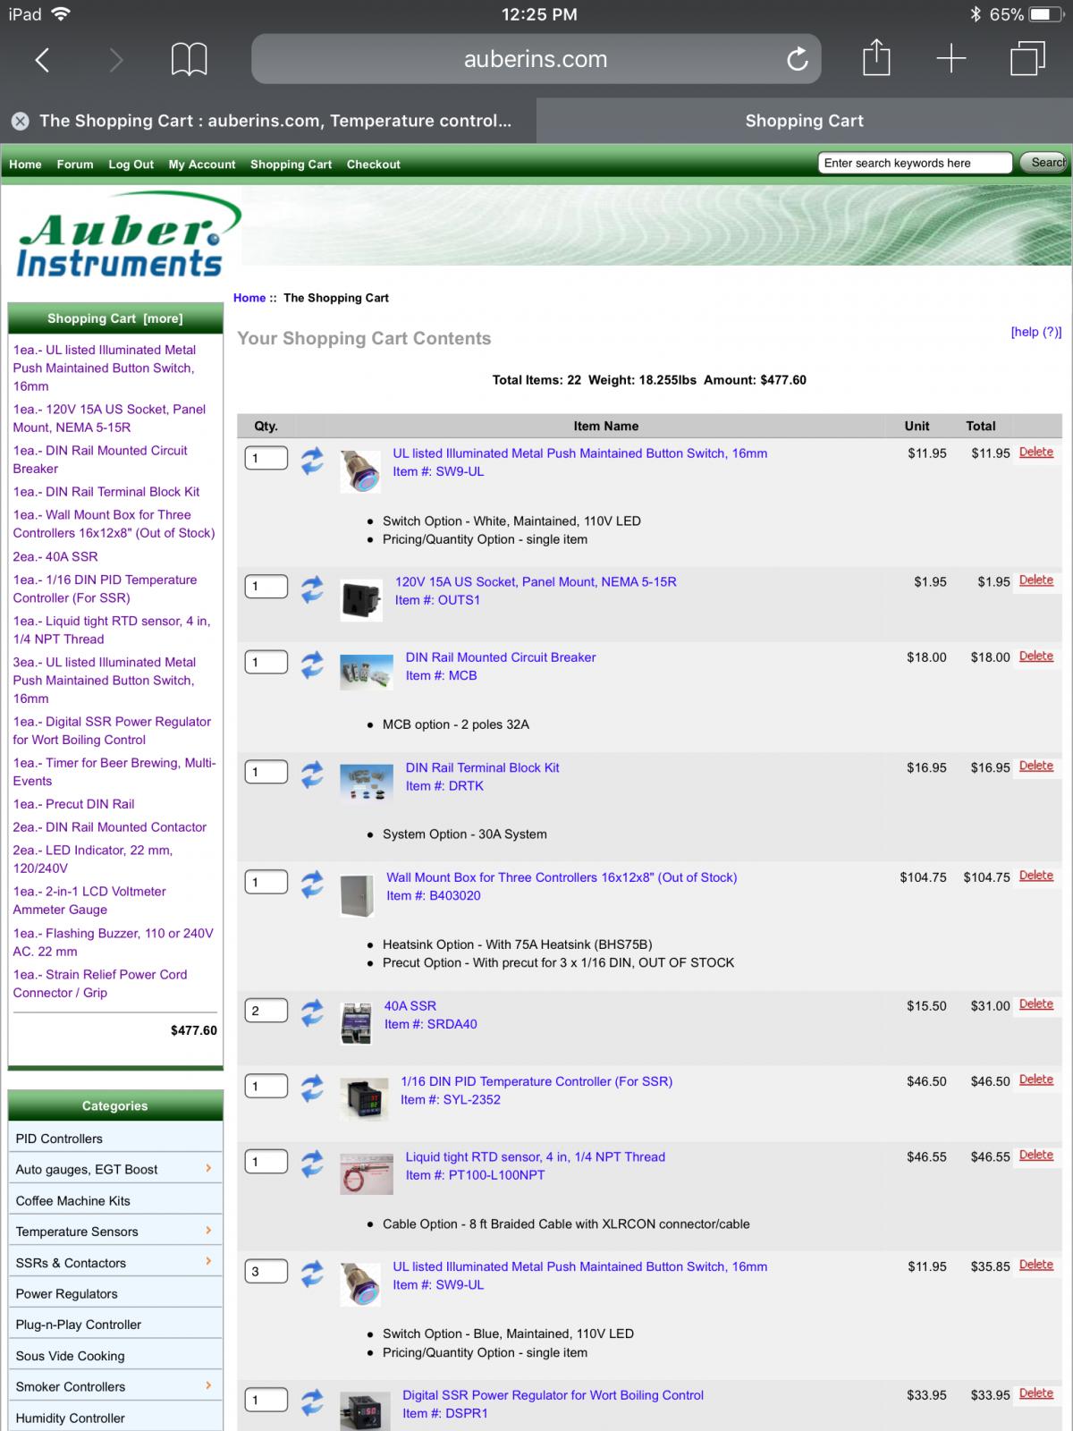Close the first Safari tab
Image resolution: width=1073 pixels, height=1431 pixels.
pyautogui.click(x=21, y=121)
